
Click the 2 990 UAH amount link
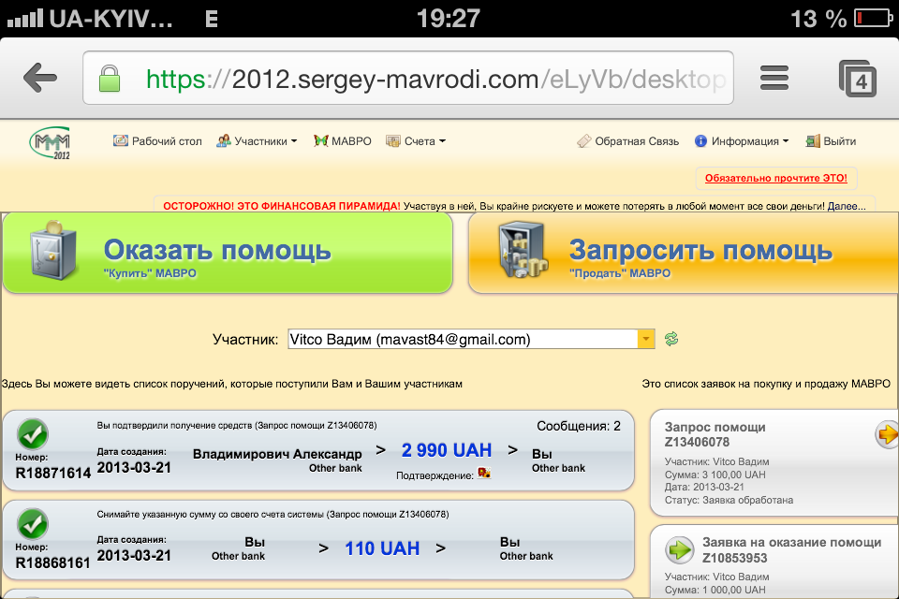coord(447,450)
